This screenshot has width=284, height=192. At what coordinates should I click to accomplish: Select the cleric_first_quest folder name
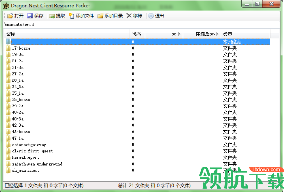(32, 151)
